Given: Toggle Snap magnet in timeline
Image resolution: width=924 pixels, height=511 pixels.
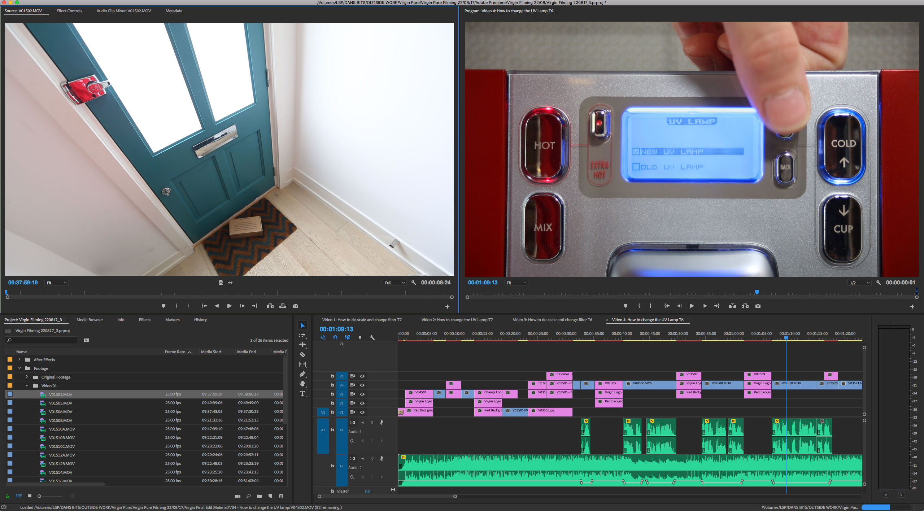Looking at the screenshot, I should click(335, 337).
